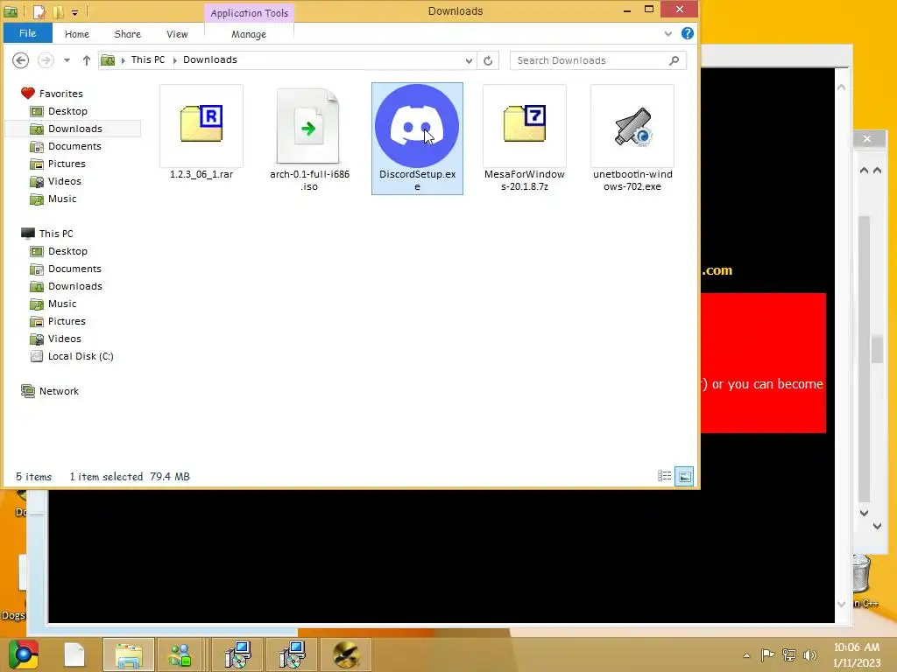Select the 1.2.3_06_1.rar archive icon

coord(201,126)
